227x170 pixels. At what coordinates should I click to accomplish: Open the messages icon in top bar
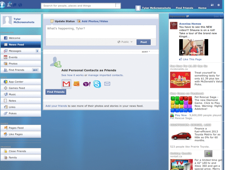pos(14,5)
